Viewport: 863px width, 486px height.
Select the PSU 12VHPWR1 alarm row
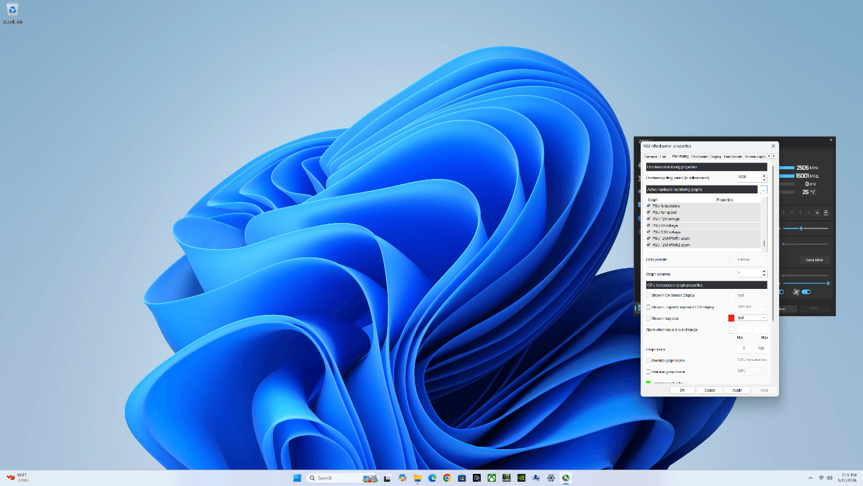[x=704, y=239]
